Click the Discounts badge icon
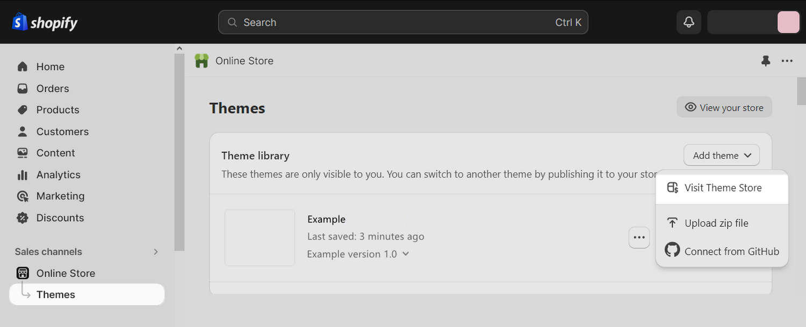806x327 pixels. (23, 218)
